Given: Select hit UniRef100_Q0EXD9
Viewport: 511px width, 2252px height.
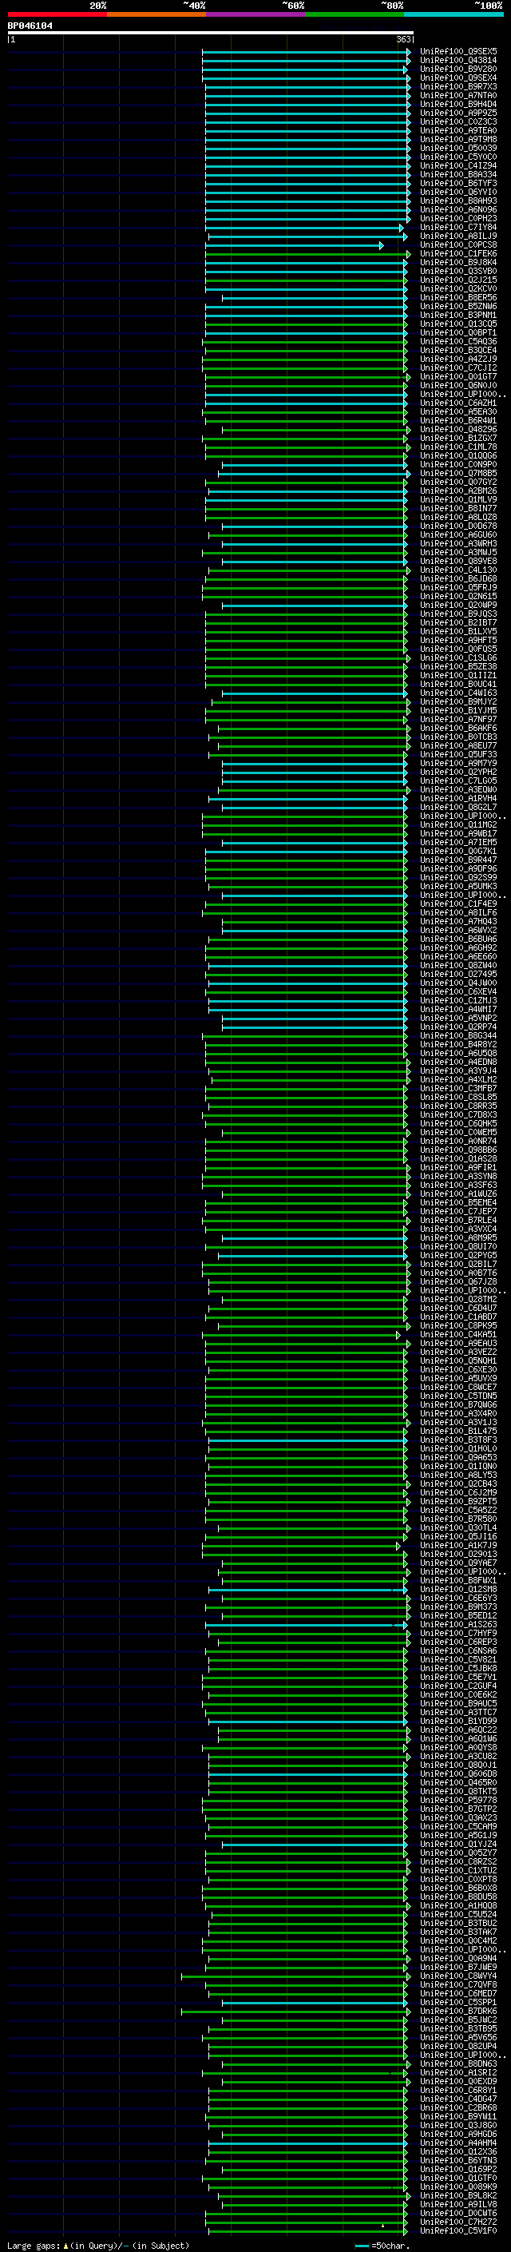Looking at the screenshot, I should pos(458,2082).
